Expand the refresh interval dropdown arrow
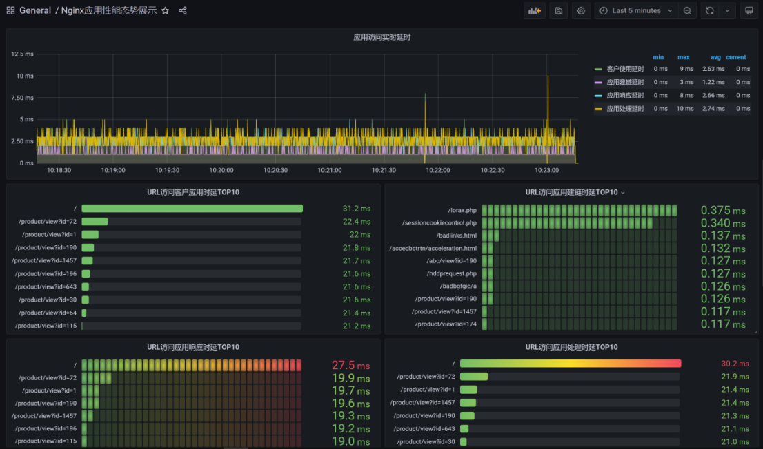The height and width of the screenshot is (449, 763). tap(727, 11)
